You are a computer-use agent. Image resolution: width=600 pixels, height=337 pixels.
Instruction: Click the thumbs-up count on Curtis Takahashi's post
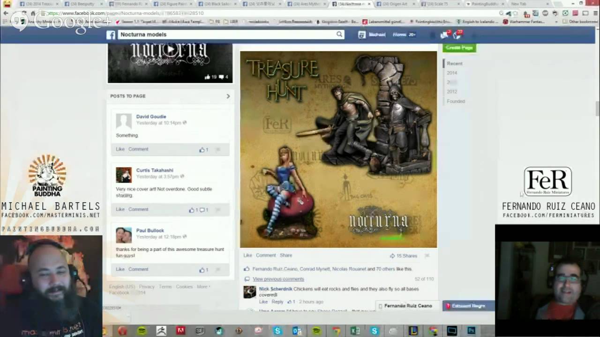pos(194,210)
